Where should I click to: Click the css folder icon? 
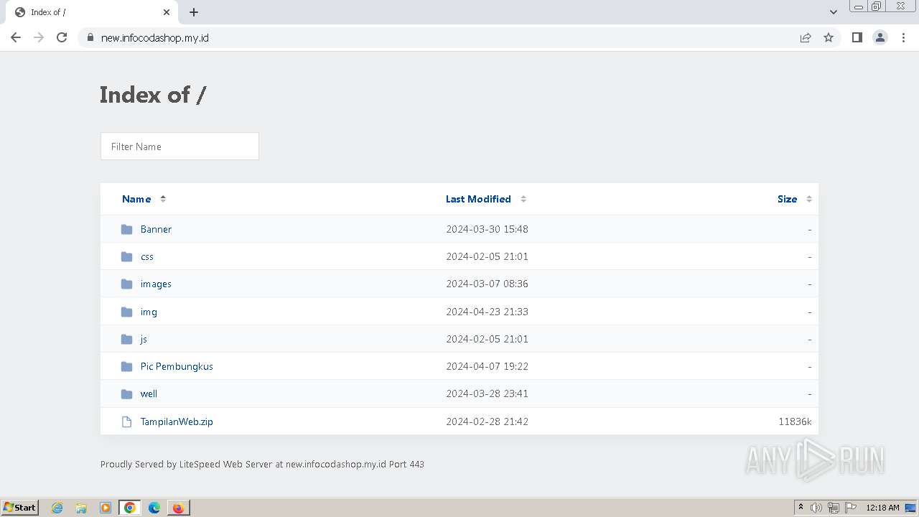(x=127, y=256)
